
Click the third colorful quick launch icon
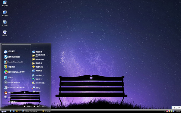tap(17, 111)
